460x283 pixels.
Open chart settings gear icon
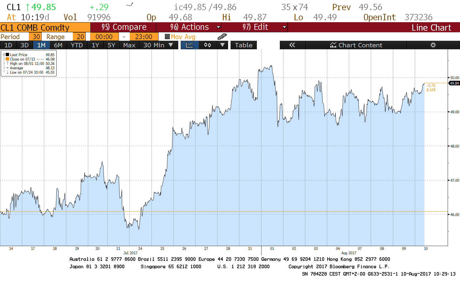coord(433,45)
